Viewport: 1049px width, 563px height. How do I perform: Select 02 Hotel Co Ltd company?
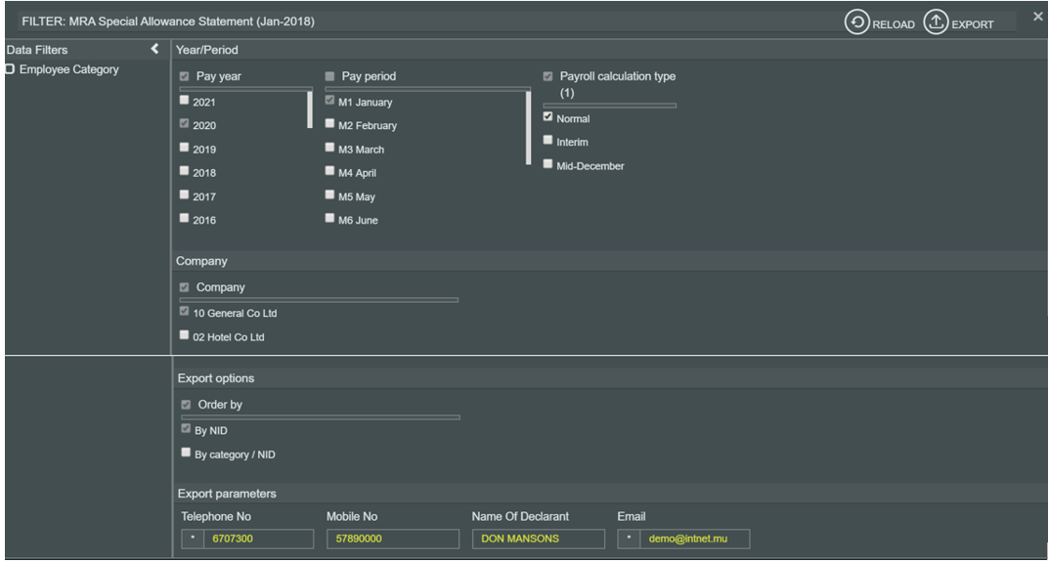[x=185, y=335]
